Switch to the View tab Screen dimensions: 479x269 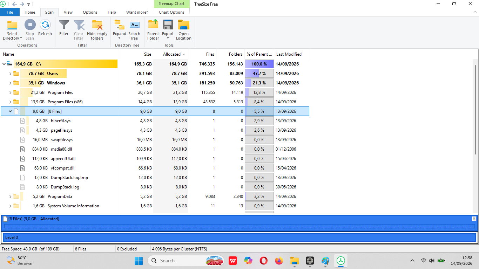[68, 12]
